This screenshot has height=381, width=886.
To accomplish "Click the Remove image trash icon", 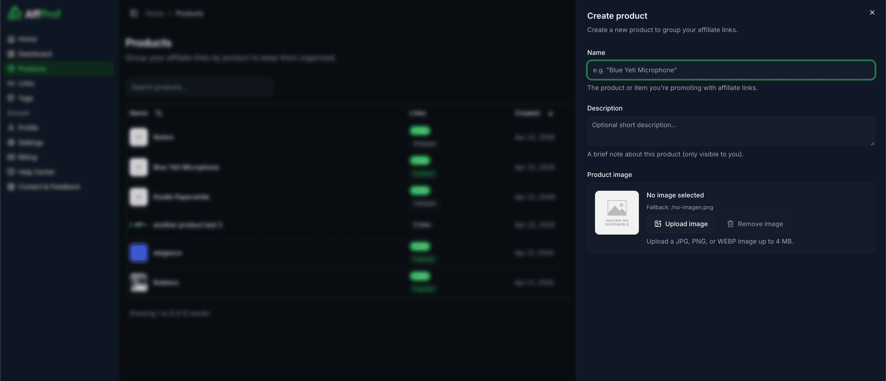I will click(730, 224).
